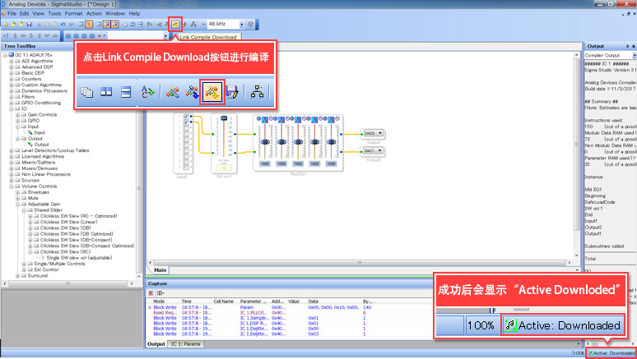Click the Redo arrow toolbar icon
Screen dimensions: 637x359
pos(71,24)
